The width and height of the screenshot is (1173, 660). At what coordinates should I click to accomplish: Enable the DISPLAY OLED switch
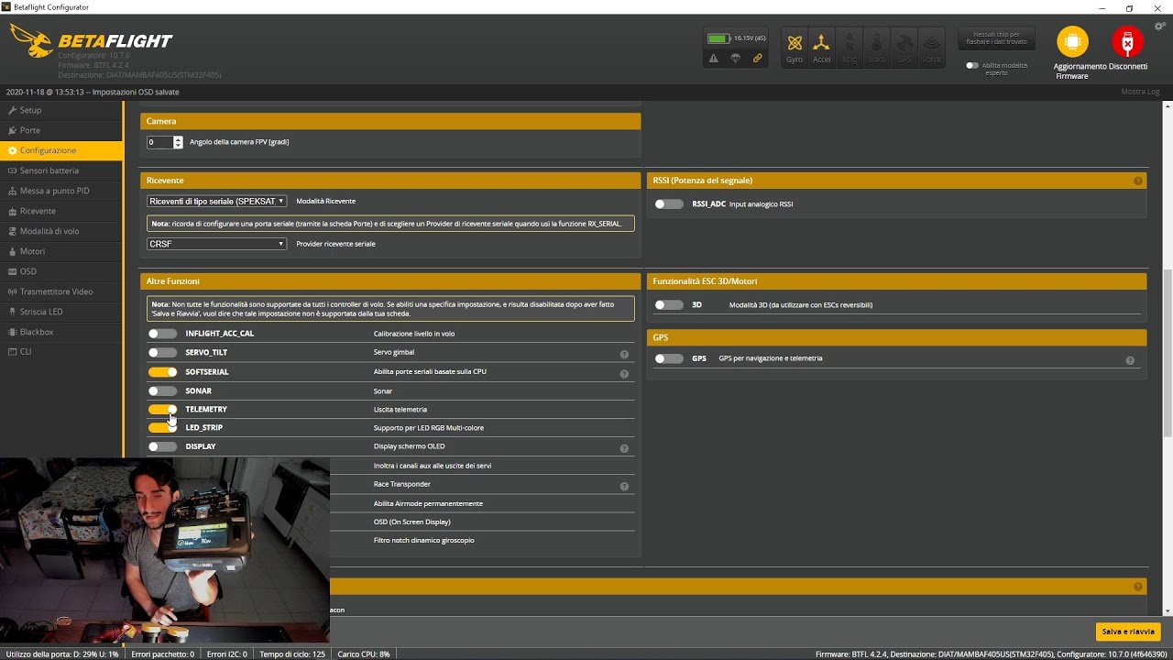click(162, 446)
